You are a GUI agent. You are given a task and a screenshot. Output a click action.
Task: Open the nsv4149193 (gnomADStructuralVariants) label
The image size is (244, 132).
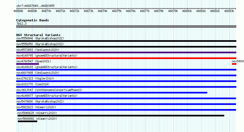(x=47, y=67)
